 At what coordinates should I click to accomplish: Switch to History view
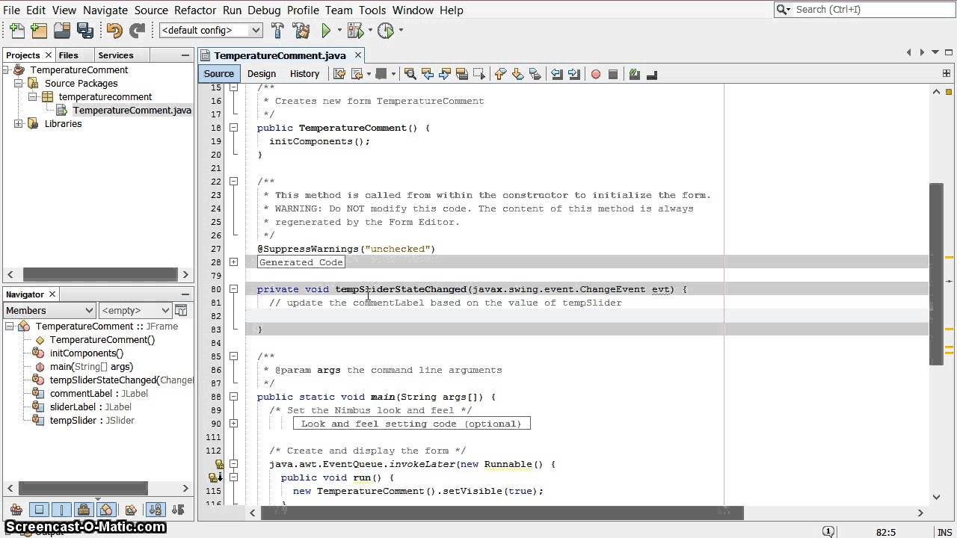click(x=304, y=74)
